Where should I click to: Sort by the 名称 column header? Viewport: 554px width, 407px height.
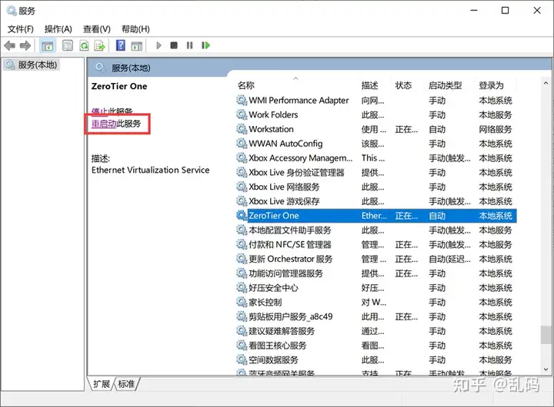tap(246, 85)
